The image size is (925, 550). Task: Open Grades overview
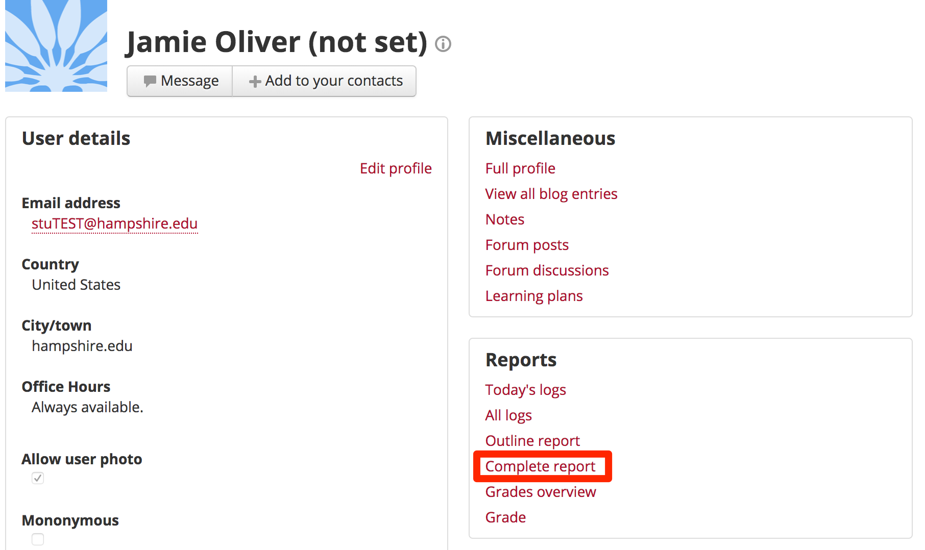[x=541, y=492]
